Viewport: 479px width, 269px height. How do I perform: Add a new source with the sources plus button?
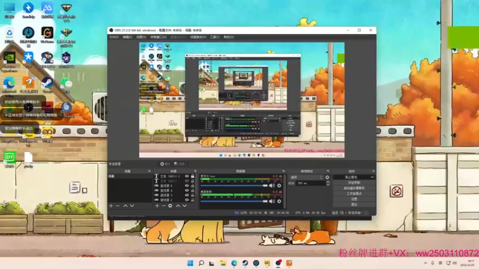157,206
